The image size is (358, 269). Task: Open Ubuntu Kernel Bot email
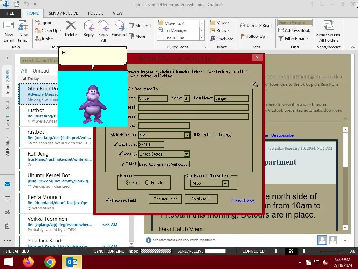(56, 181)
